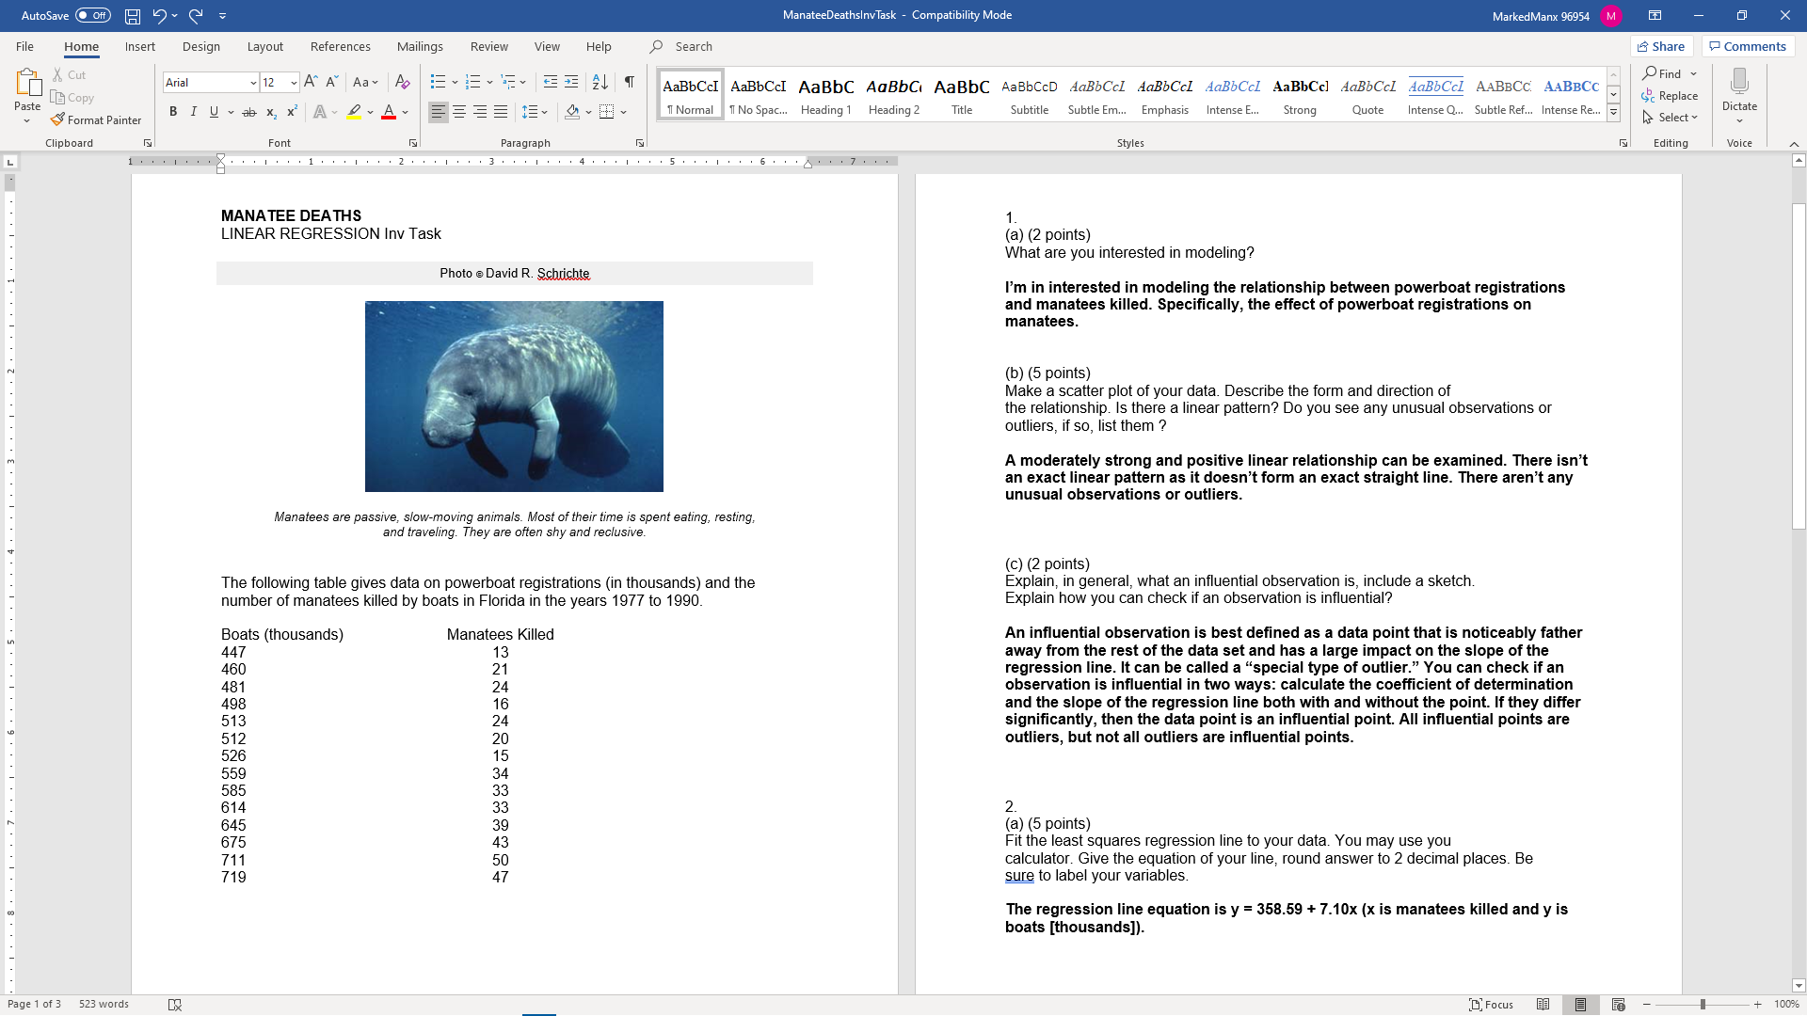Click the Search box in ribbon
Viewport: 1807px width, 1016px height.
pyautogui.click(x=694, y=46)
